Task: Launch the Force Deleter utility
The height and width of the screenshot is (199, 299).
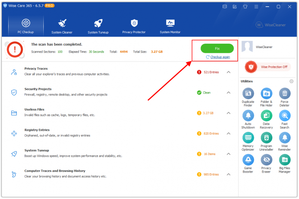Action: click(284, 97)
